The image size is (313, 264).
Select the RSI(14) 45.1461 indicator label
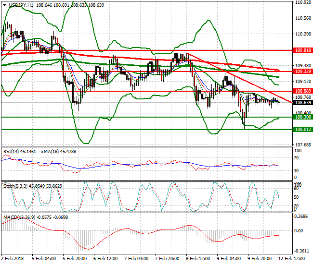pos(20,152)
